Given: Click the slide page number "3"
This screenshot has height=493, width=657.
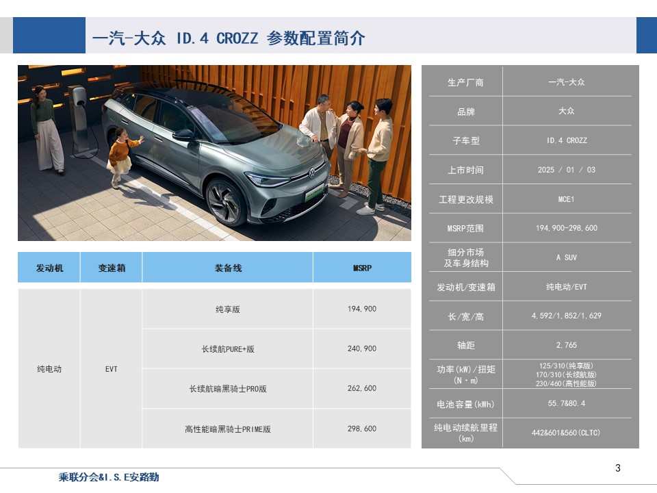Looking at the screenshot, I should click(x=617, y=468).
